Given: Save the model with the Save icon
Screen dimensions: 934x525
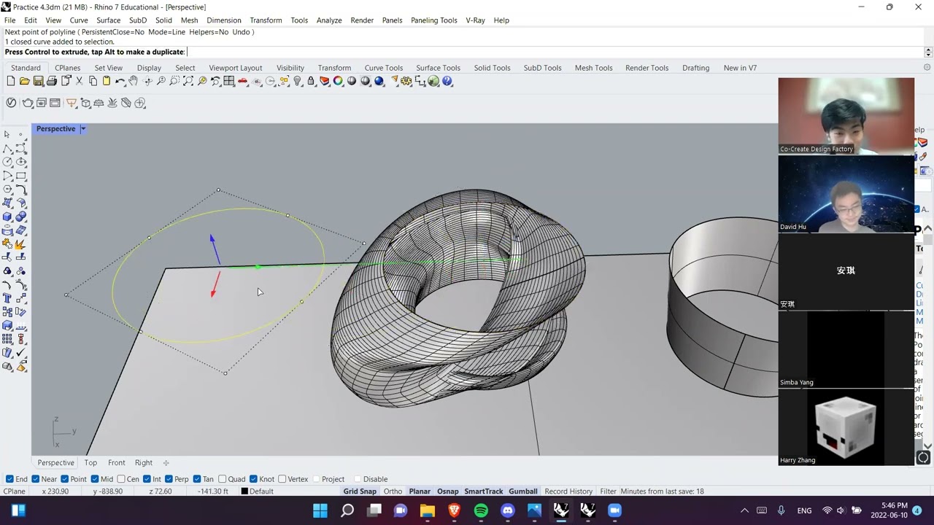Looking at the screenshot, I should coord(38,81).
